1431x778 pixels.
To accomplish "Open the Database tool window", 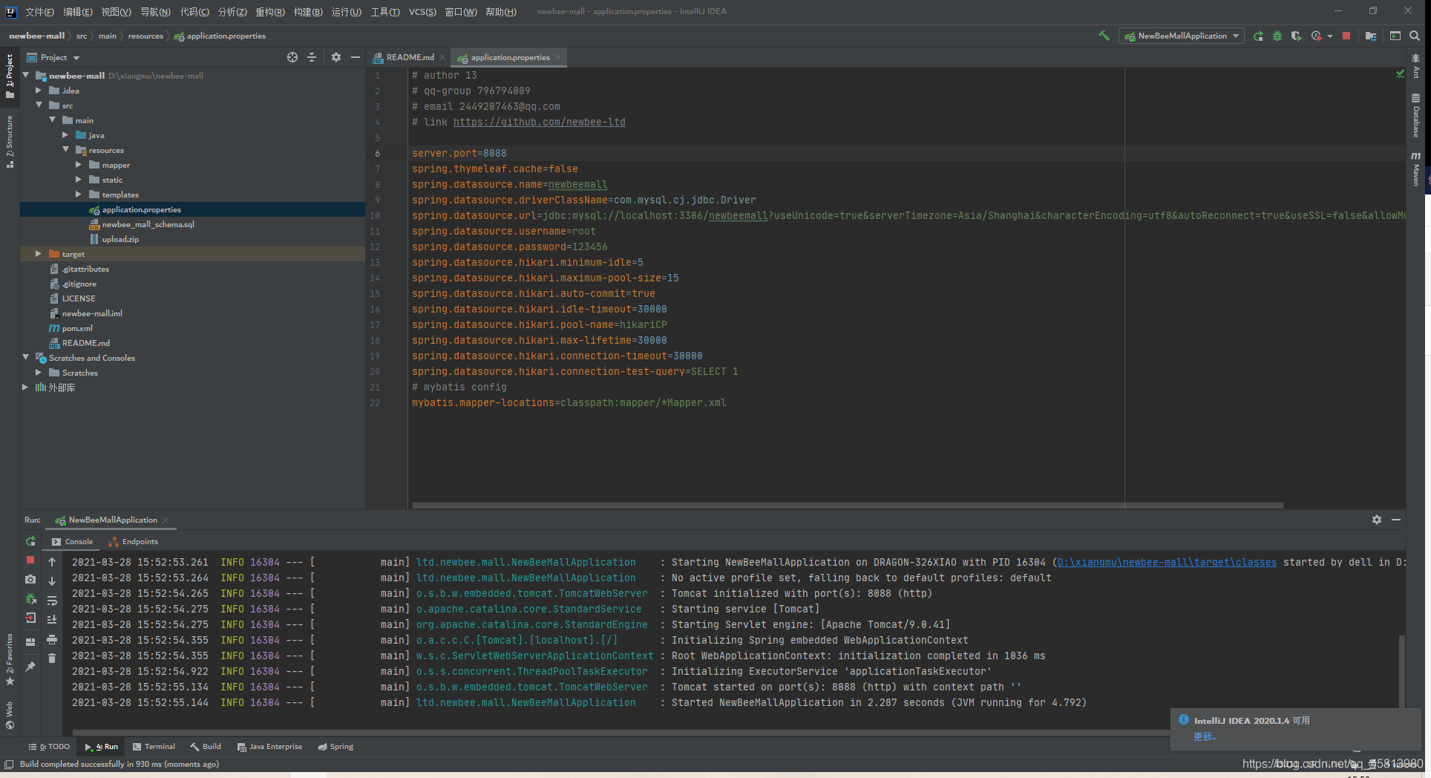I will 1416,115.
